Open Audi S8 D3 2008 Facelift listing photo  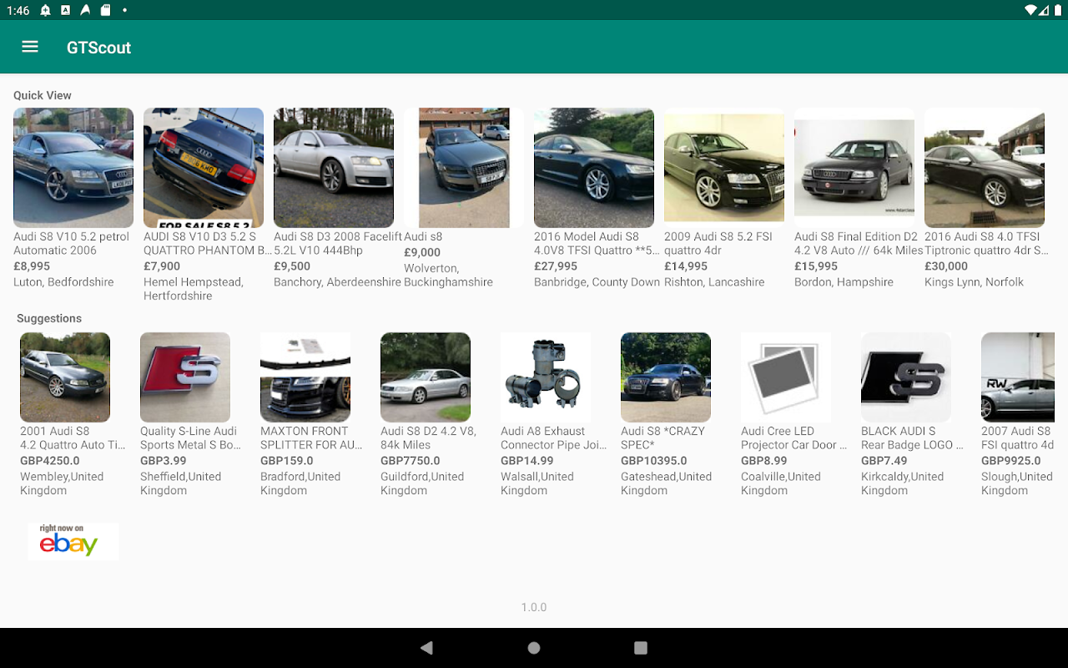tap(334, 168)
